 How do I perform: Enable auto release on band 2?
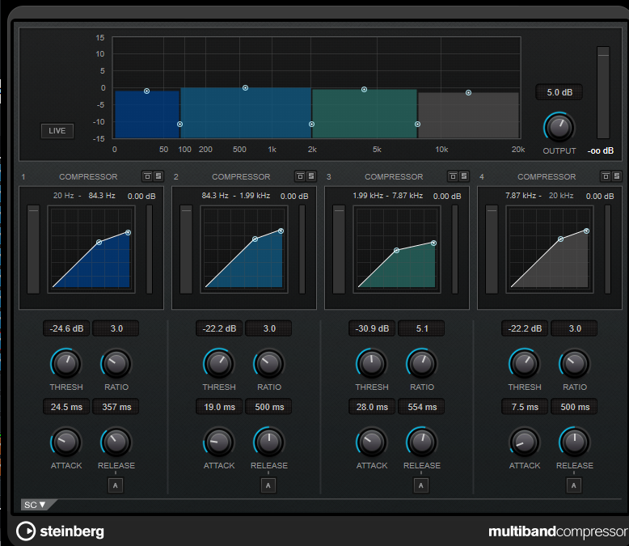pos(268,485)
